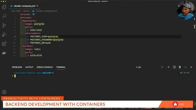Image resolution: width=196 pixels, height=110 pixels.
Task: Open the Source Control view
Action: pos(4,25)
